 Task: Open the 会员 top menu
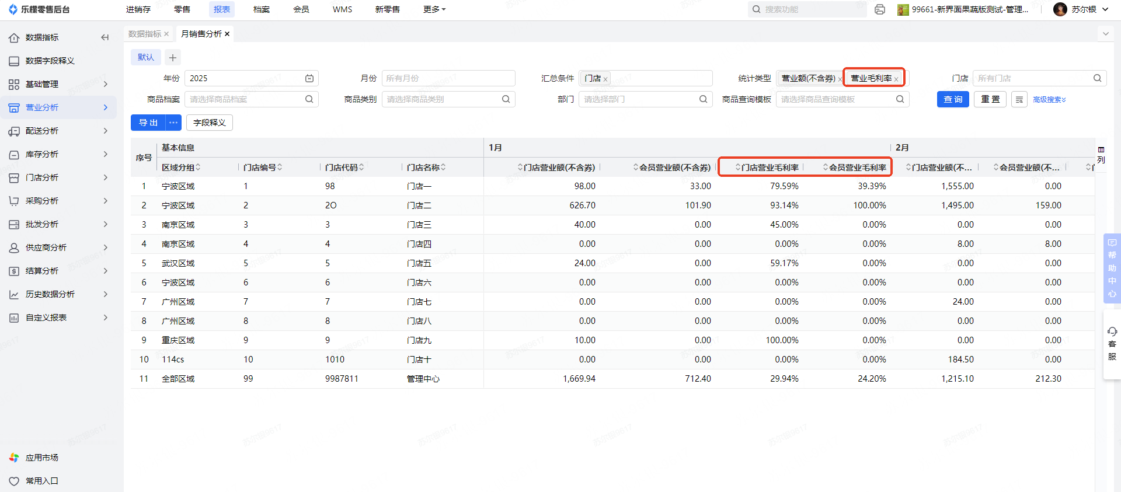[x=301, y=9]
